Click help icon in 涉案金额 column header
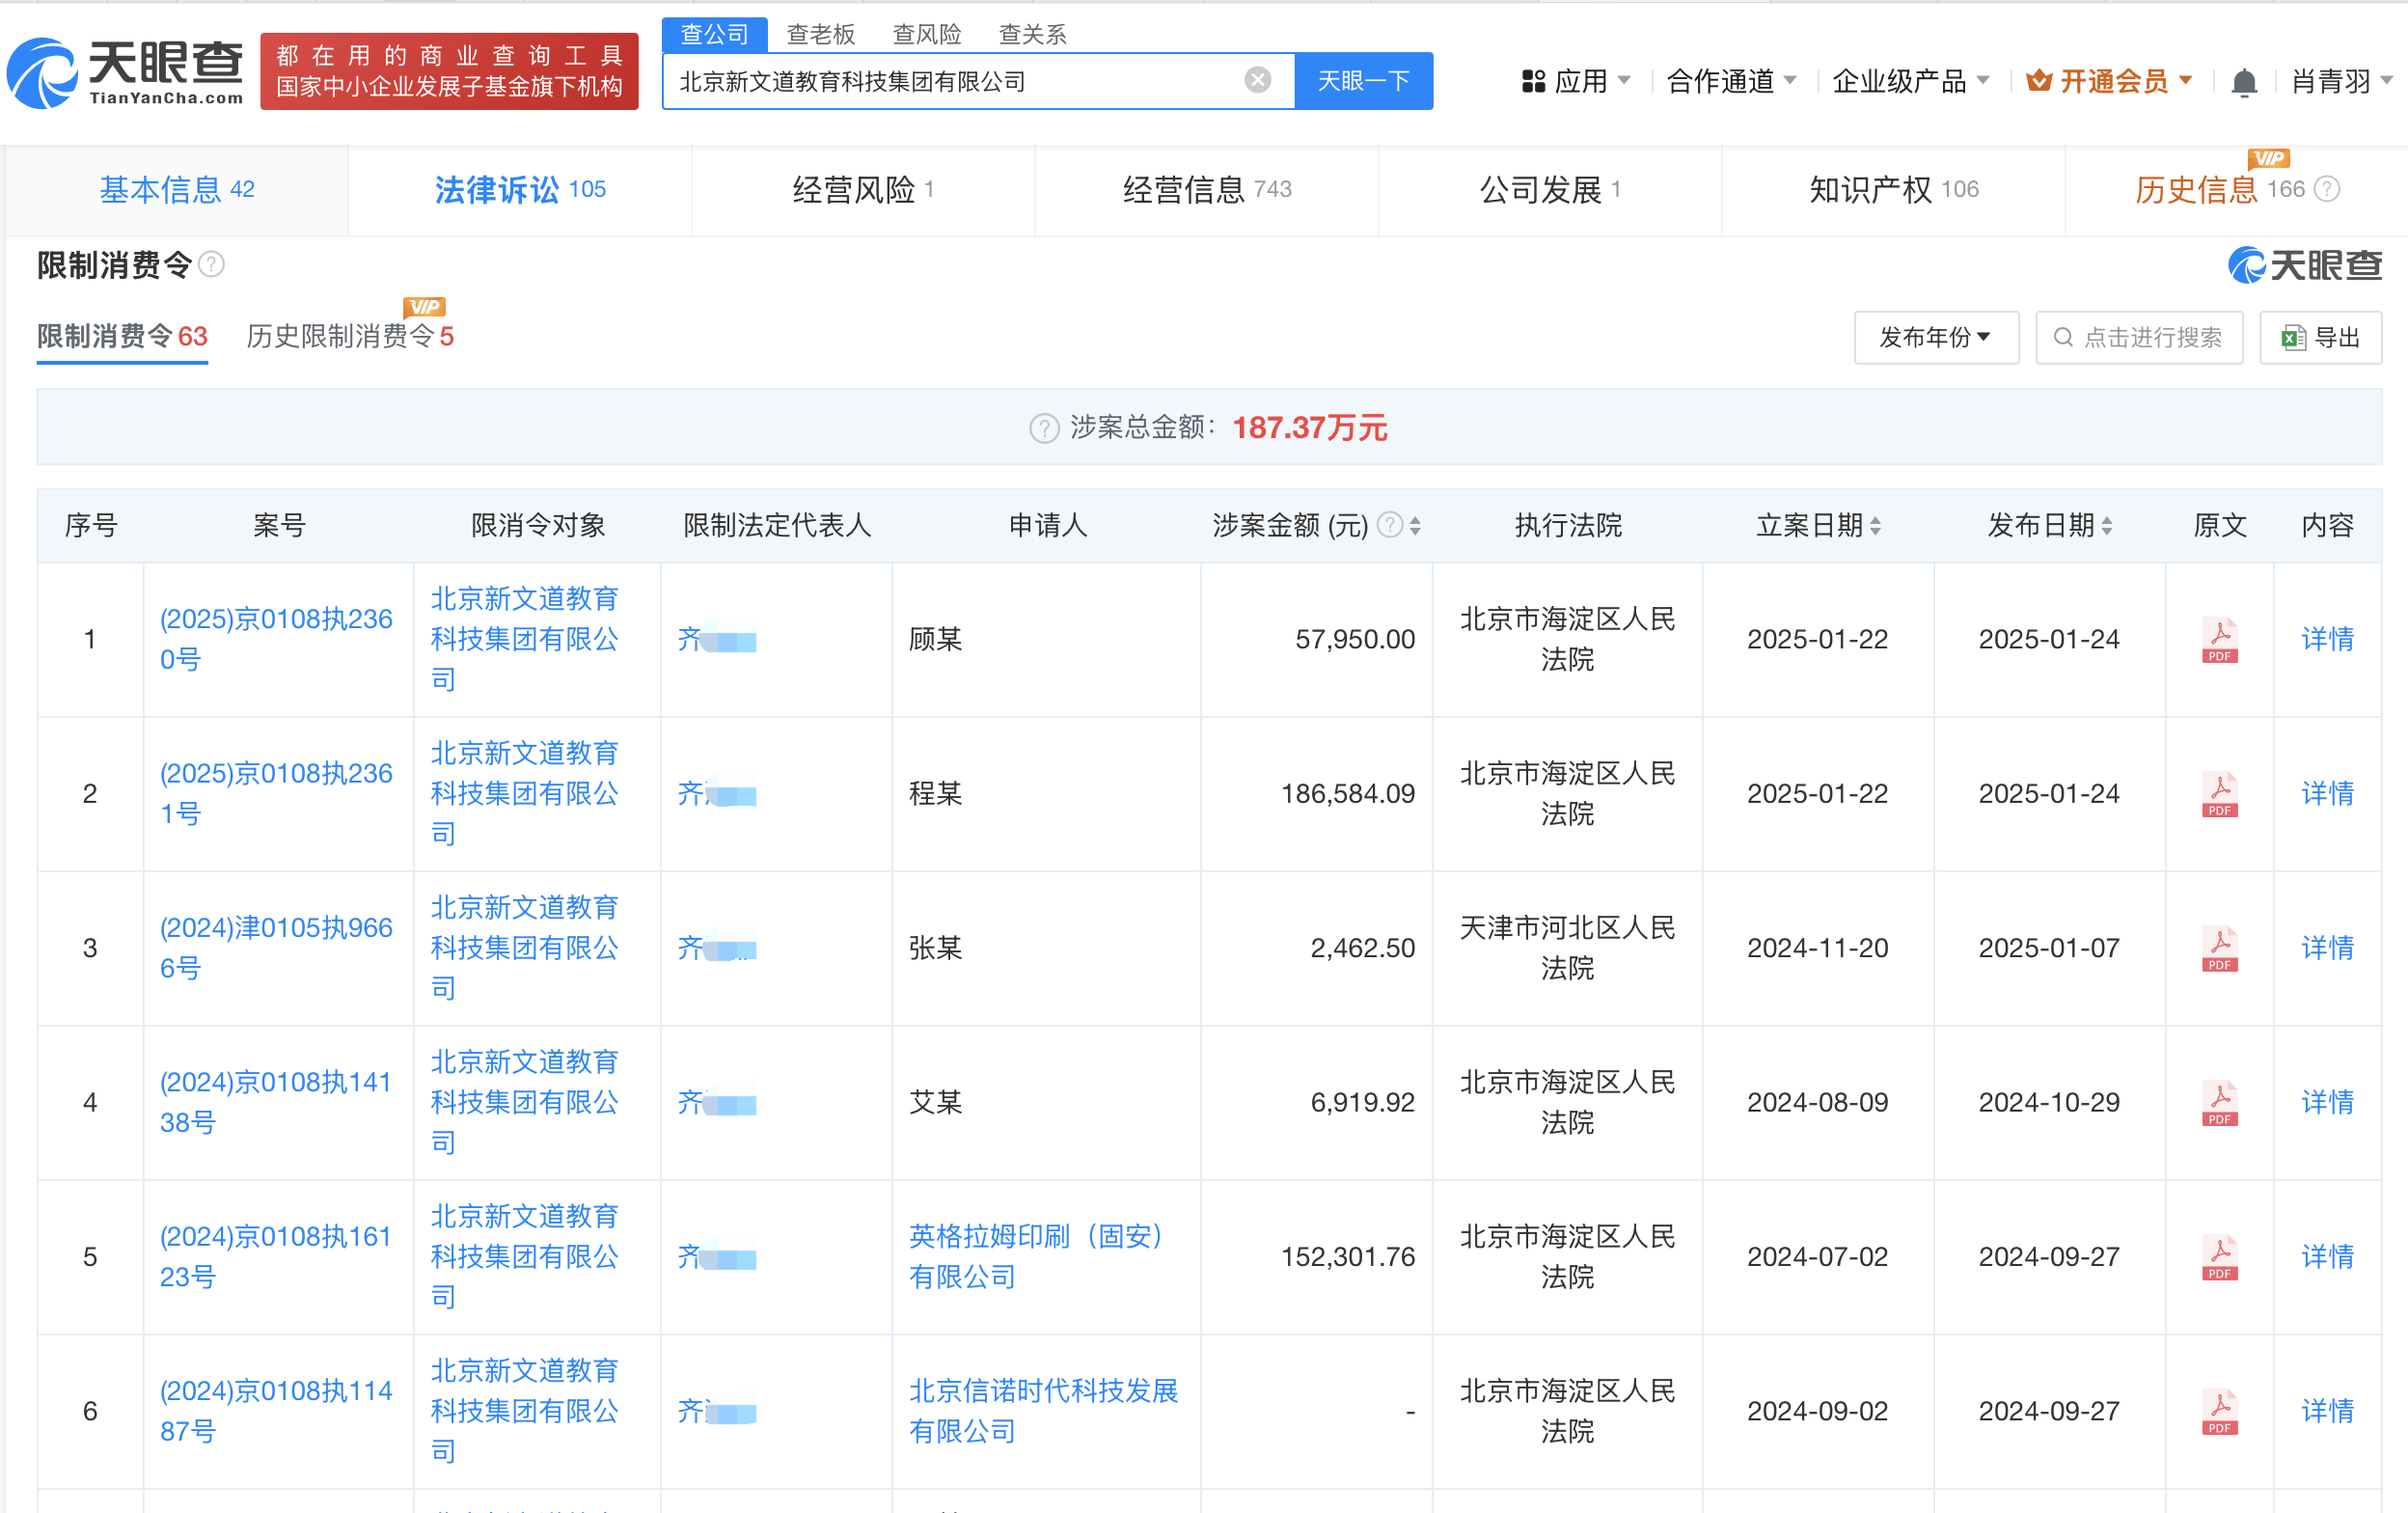 coord(1389,525)
